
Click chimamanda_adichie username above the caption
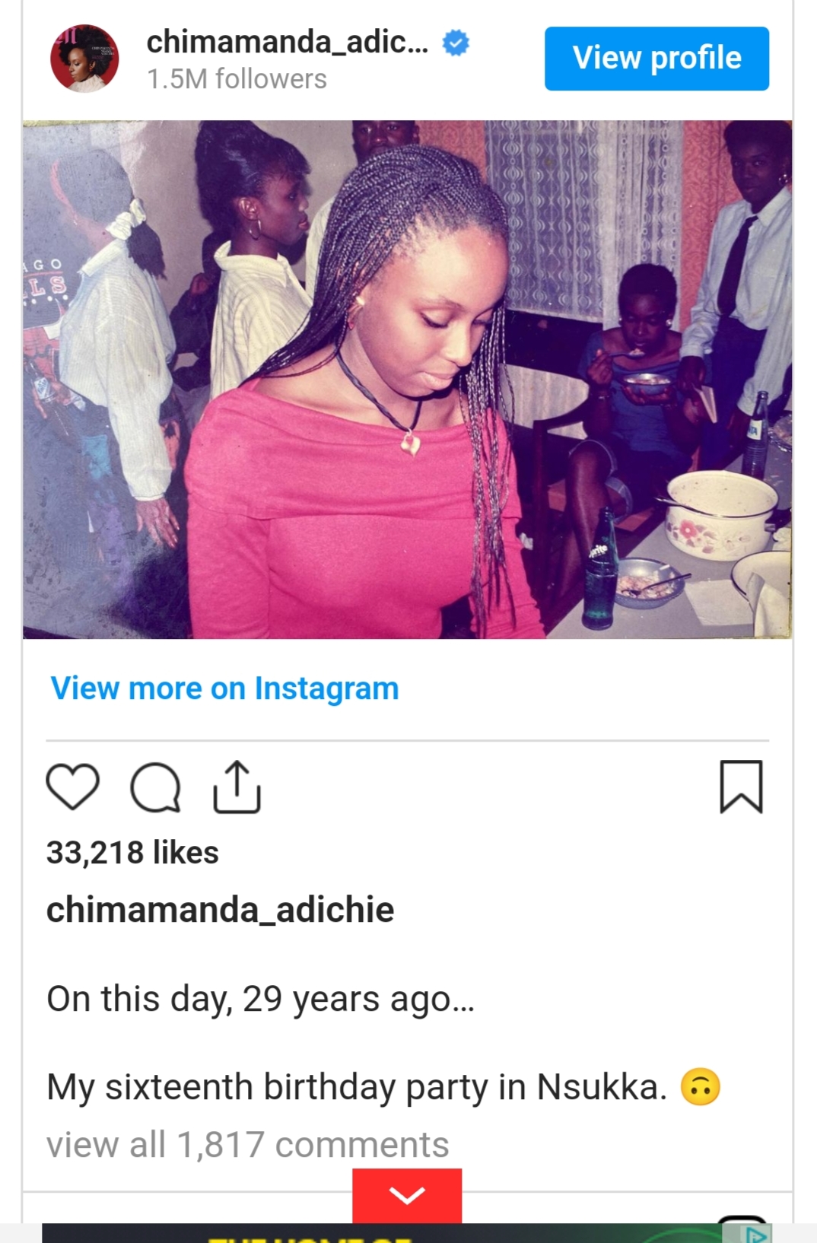(220, 910)
